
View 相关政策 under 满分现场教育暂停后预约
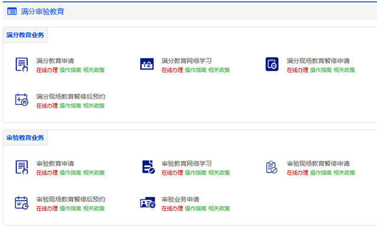[x=94, y=106]
